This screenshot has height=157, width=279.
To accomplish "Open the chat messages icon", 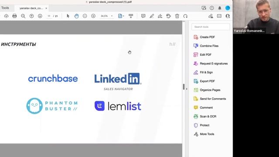I will [204, 8].
